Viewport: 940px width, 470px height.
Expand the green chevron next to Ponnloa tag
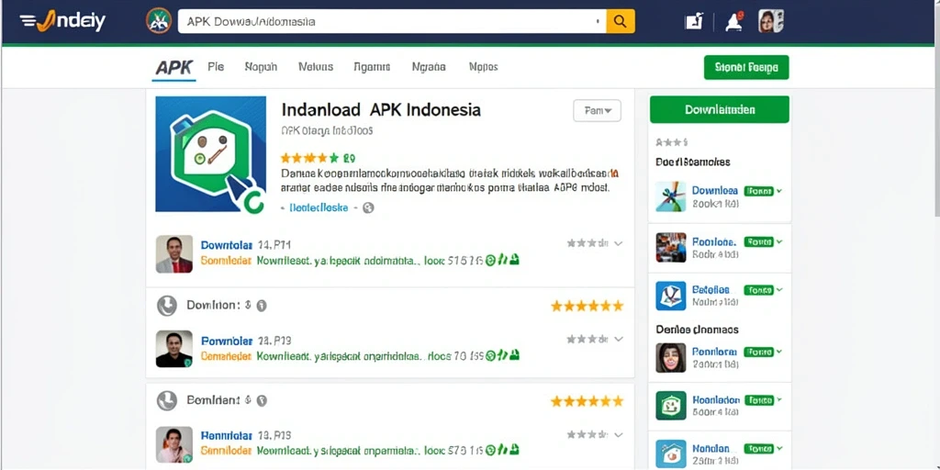779,241
